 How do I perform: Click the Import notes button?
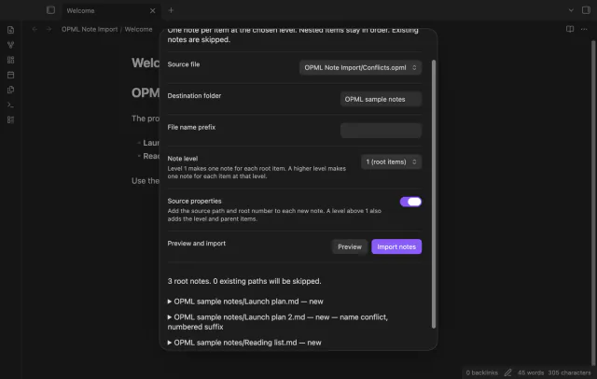coord(396,246)
